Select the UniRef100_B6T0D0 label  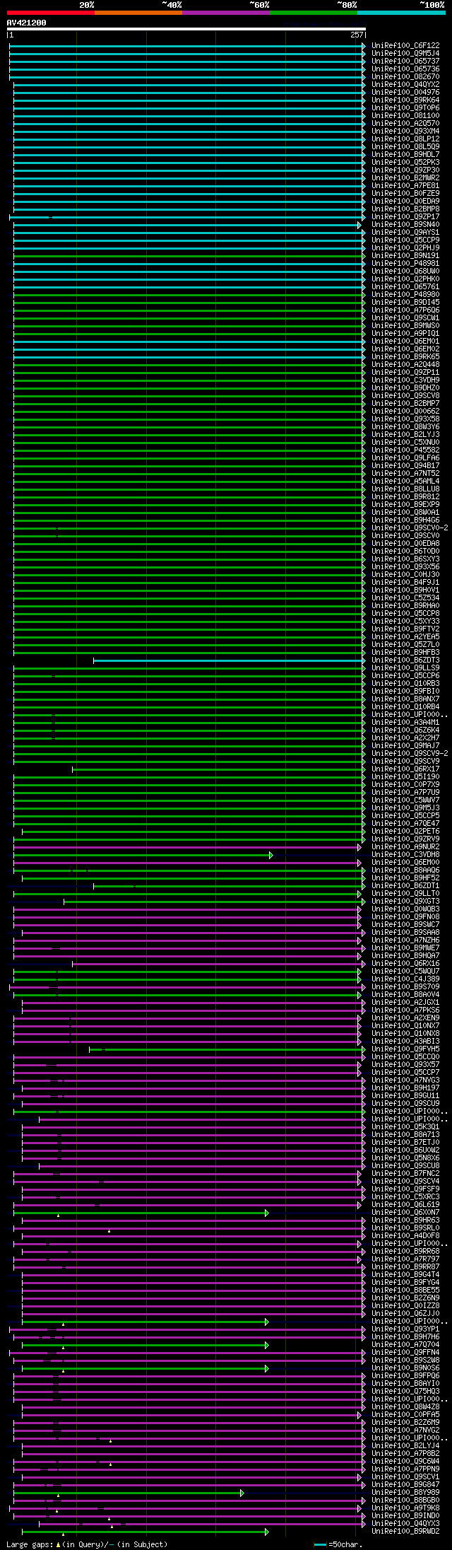click(405, 551)
